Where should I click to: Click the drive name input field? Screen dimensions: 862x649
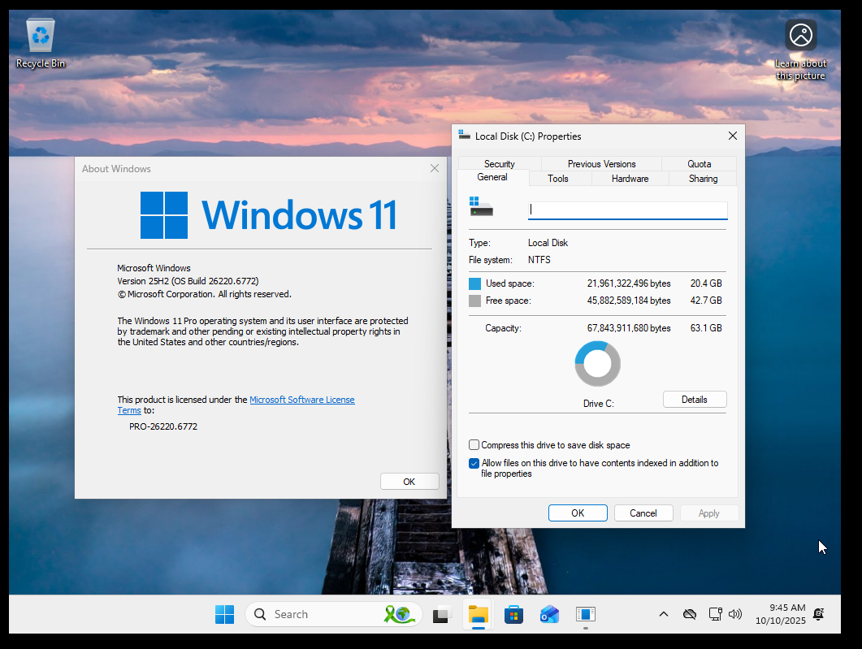point(627,210)
